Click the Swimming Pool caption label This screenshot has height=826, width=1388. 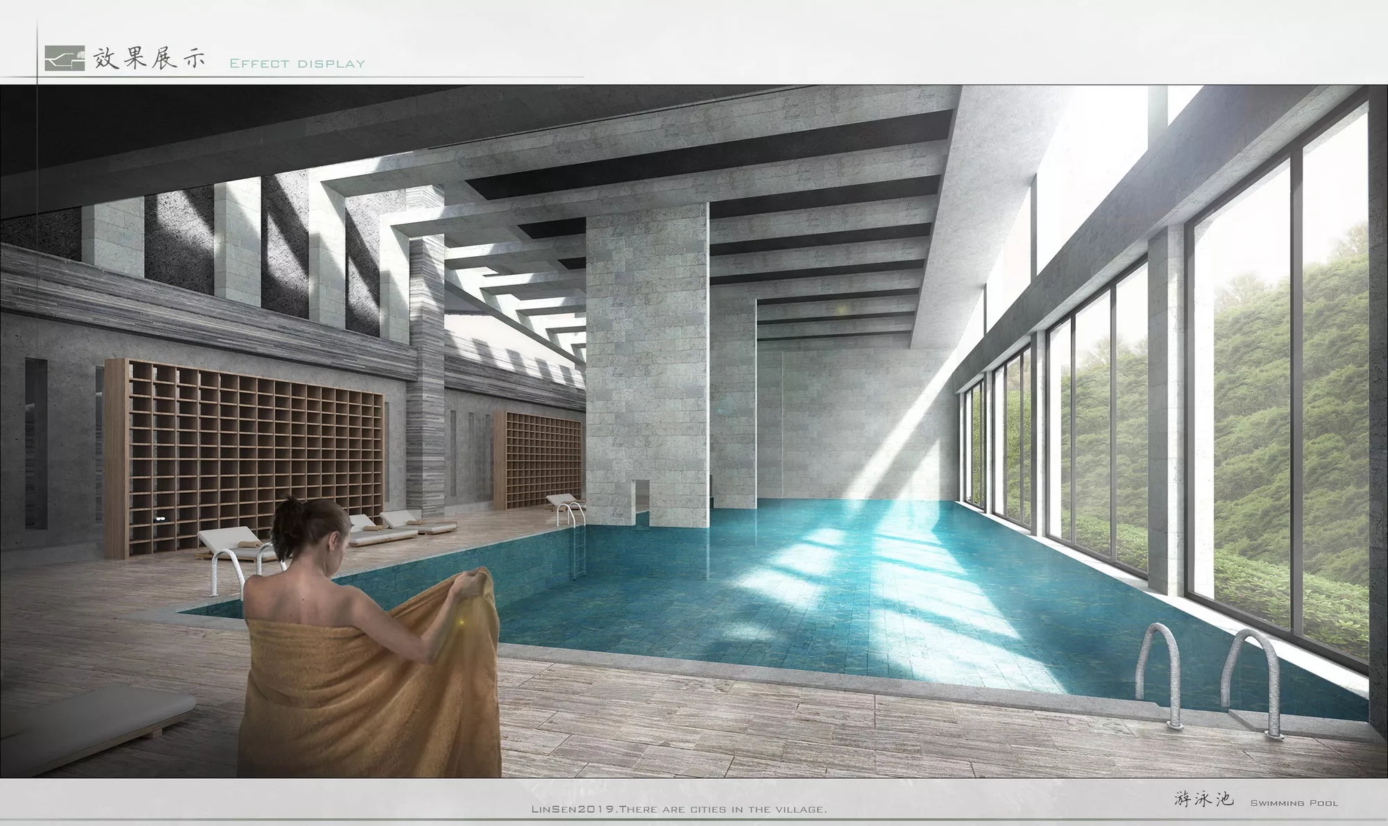1294,803
